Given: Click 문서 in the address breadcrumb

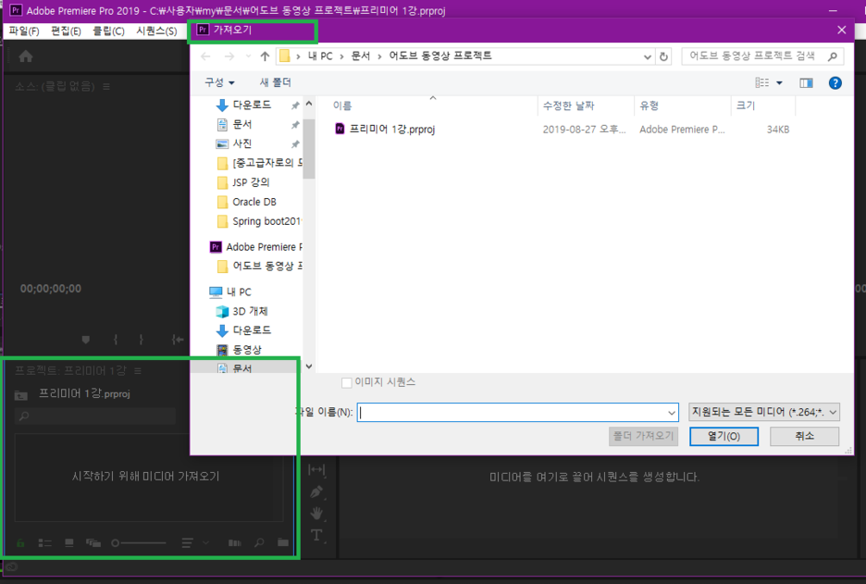Looking at the screenshot, I should point(361,56).
